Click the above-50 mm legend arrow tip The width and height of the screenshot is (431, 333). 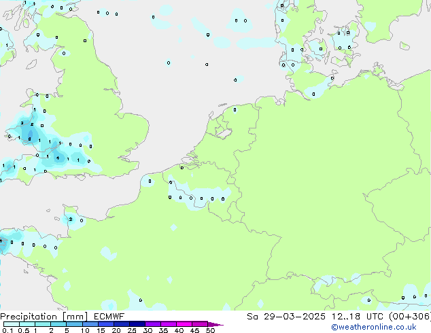(x=215, y=324)
